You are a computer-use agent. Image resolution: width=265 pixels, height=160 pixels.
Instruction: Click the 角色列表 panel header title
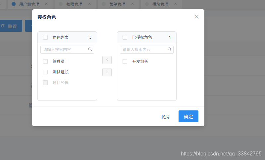[x=61, y=37]
